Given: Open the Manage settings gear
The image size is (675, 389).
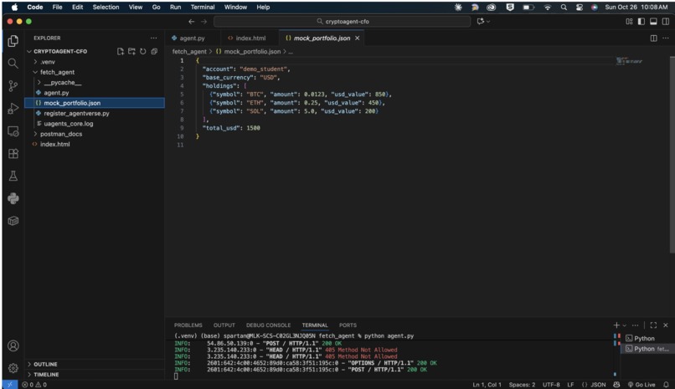Looking at the screenshot, I should click(x=13, y=368).
